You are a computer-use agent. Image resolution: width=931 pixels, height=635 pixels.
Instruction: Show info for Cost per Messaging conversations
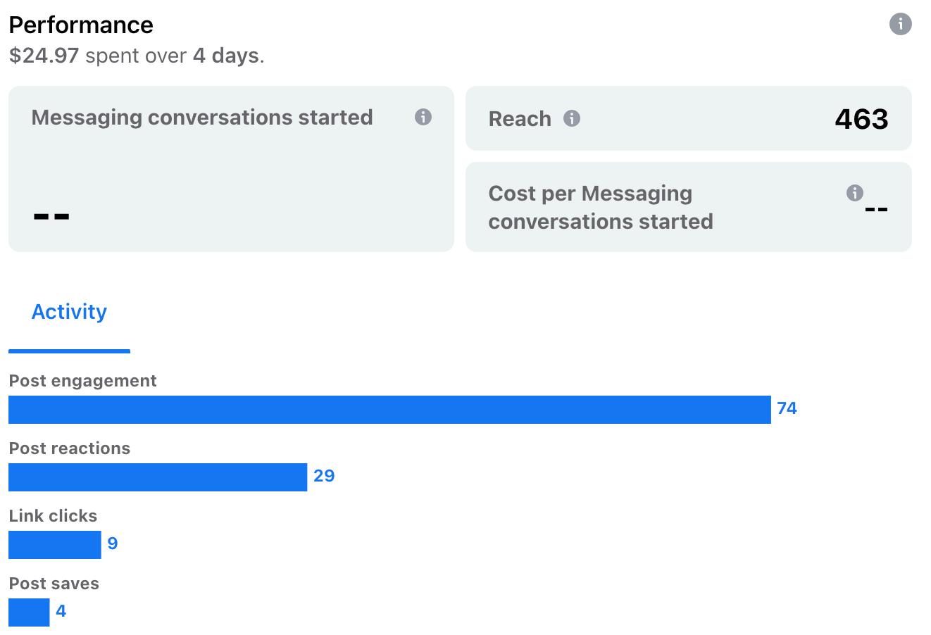[854, 193]
